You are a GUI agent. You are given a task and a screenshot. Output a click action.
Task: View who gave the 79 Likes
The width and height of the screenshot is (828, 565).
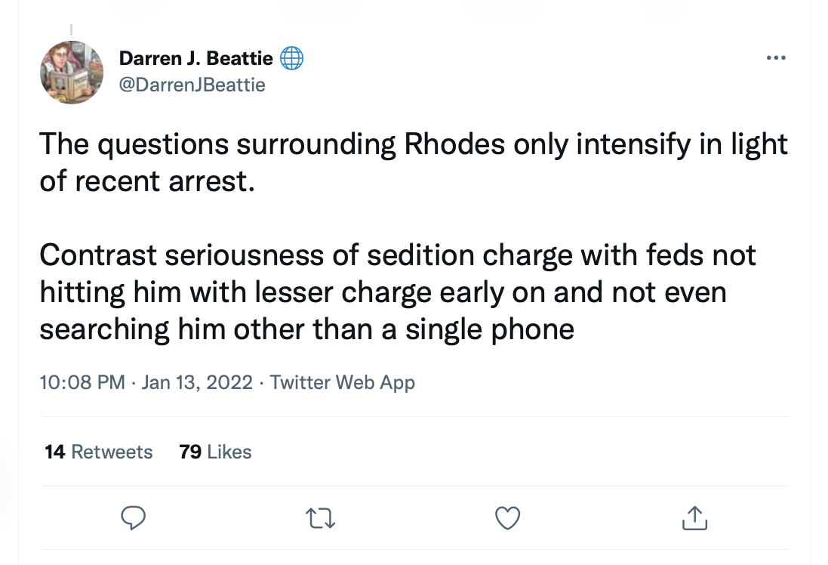click(215, 452)
